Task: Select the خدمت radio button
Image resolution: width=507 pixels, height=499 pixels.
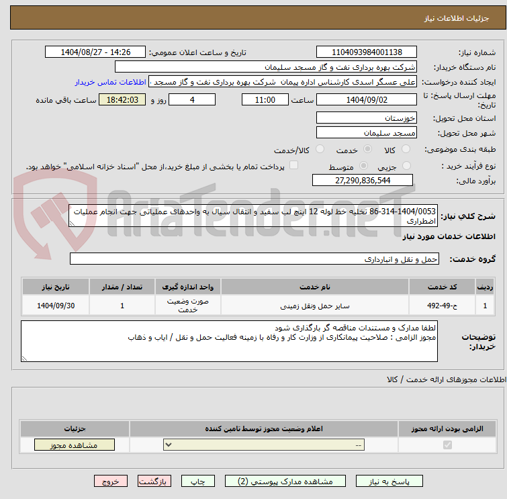Action: (367, 149)
